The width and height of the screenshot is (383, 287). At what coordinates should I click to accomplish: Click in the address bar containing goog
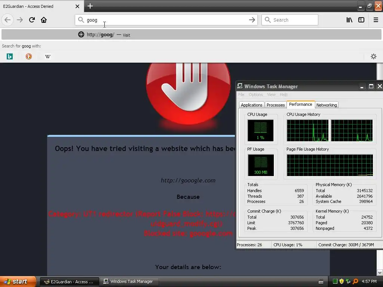(x=166, y=20)
